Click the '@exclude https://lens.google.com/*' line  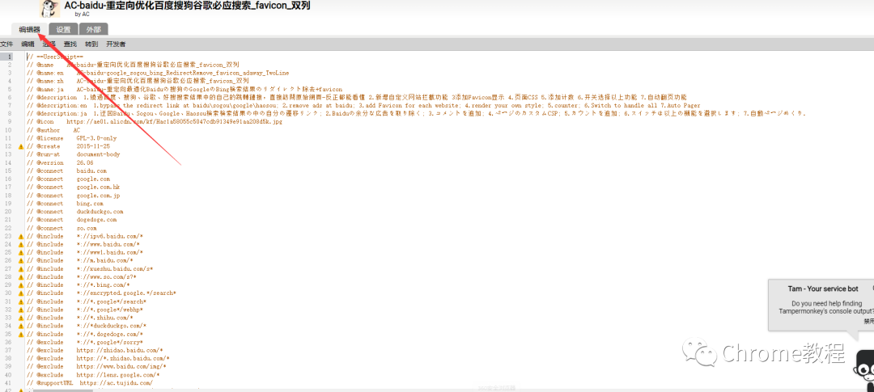click(93, 375)
